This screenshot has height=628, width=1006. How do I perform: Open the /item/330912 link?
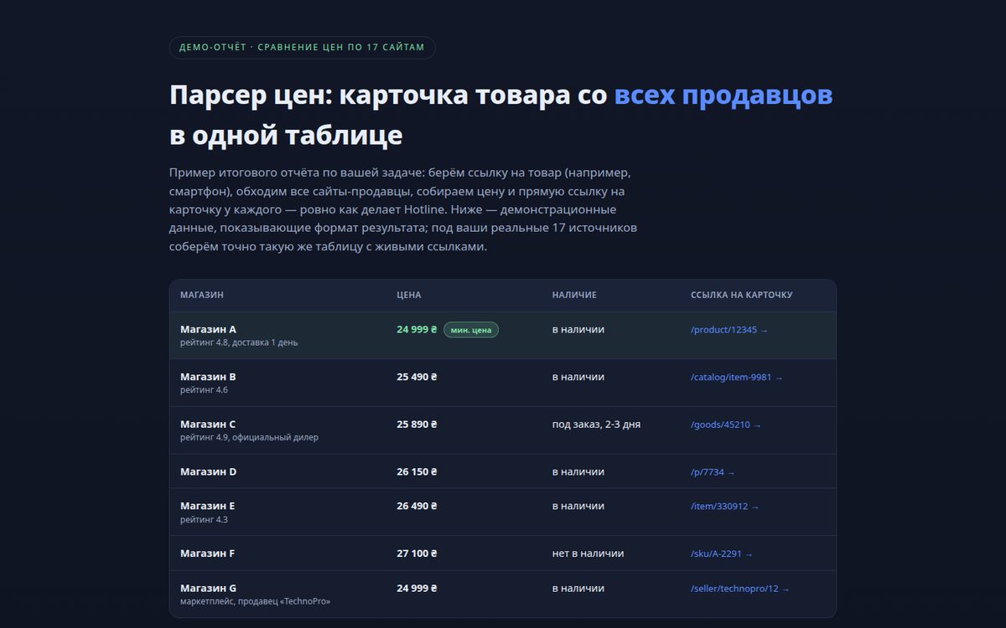pos(724,507)
